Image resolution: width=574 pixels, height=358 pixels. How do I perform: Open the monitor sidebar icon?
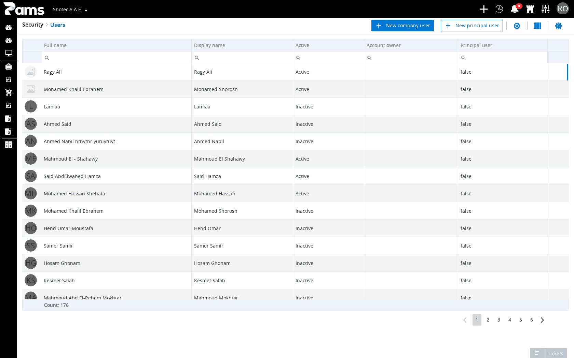(x=9, y=53)
